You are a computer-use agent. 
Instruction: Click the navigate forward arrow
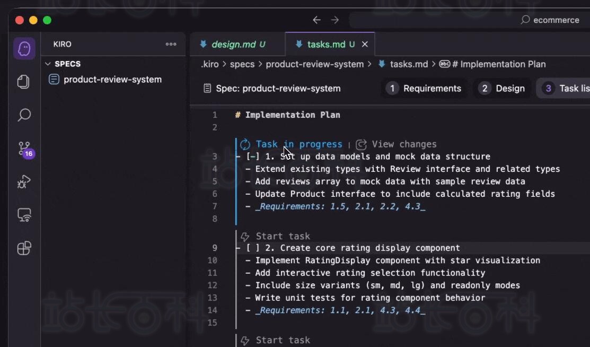(335, 20)
